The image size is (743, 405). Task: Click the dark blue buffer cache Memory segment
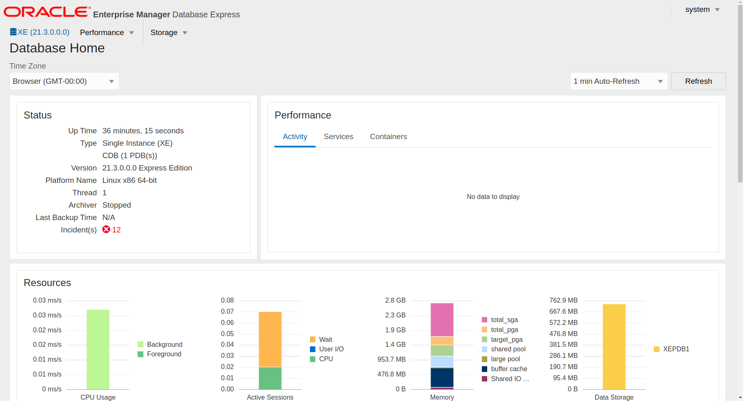(x=442, y=377)
